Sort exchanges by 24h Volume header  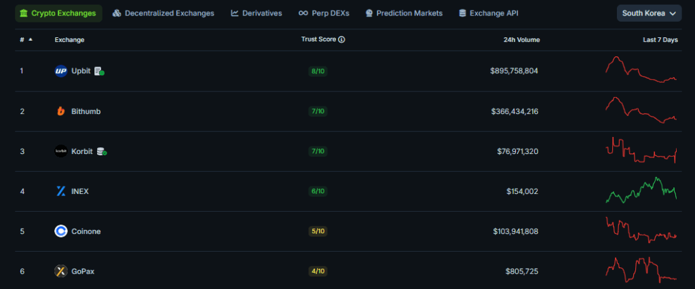(521, 40)
